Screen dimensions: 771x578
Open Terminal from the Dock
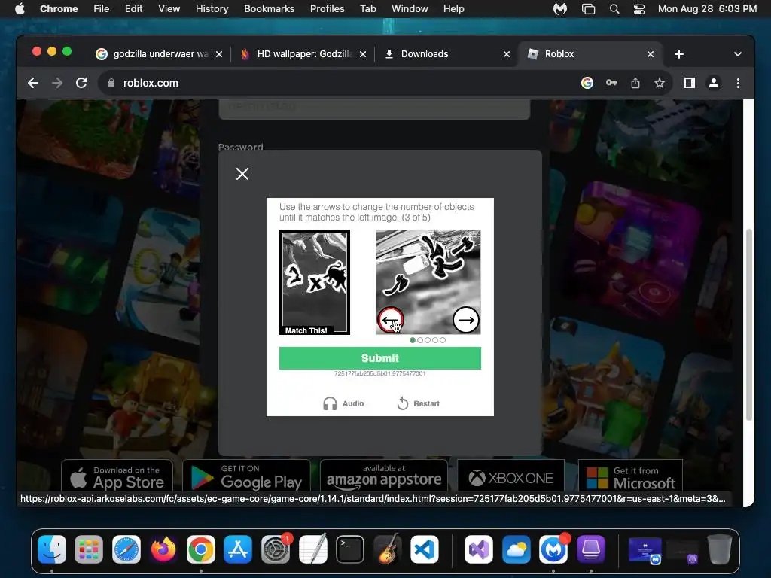350,549
